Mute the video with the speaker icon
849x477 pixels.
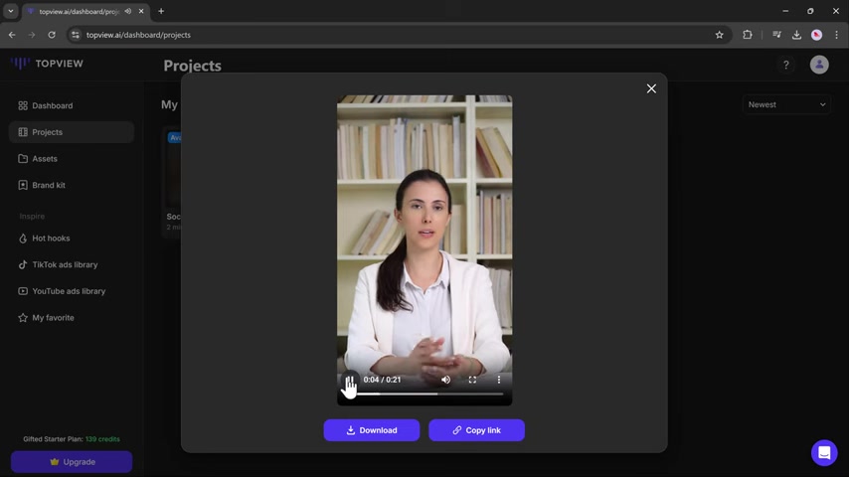coord(445,380)
